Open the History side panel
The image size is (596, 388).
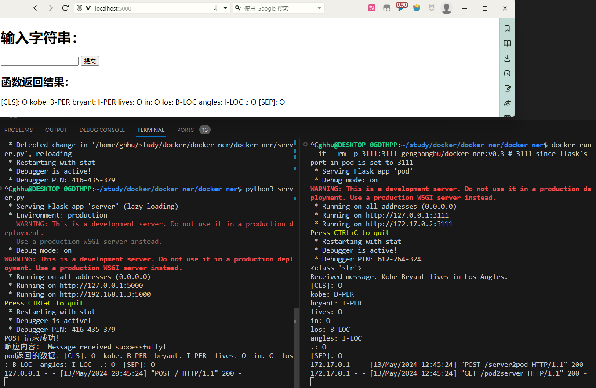507,73
